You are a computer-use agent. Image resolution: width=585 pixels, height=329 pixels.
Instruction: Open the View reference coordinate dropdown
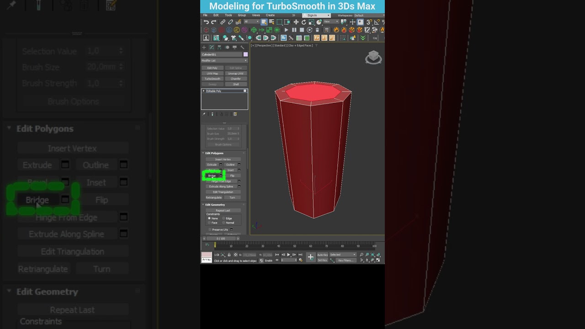coord(331,21)
